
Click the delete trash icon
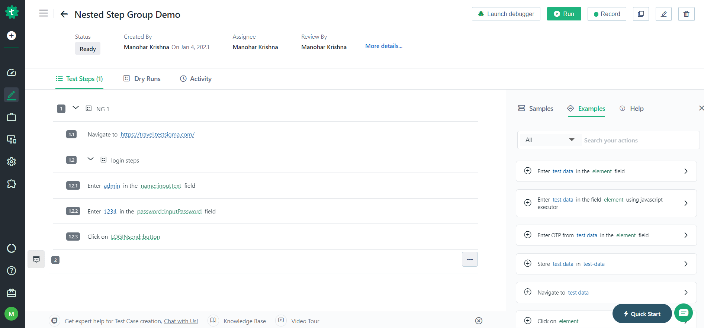pos(687,14)
